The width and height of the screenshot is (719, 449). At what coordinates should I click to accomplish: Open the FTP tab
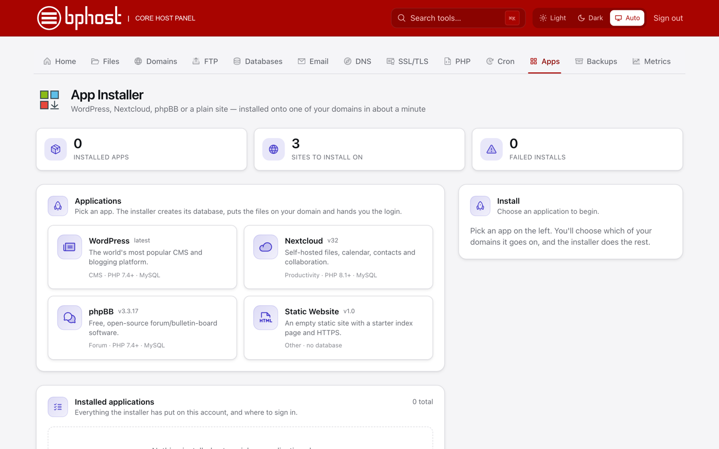click(205, 61)
